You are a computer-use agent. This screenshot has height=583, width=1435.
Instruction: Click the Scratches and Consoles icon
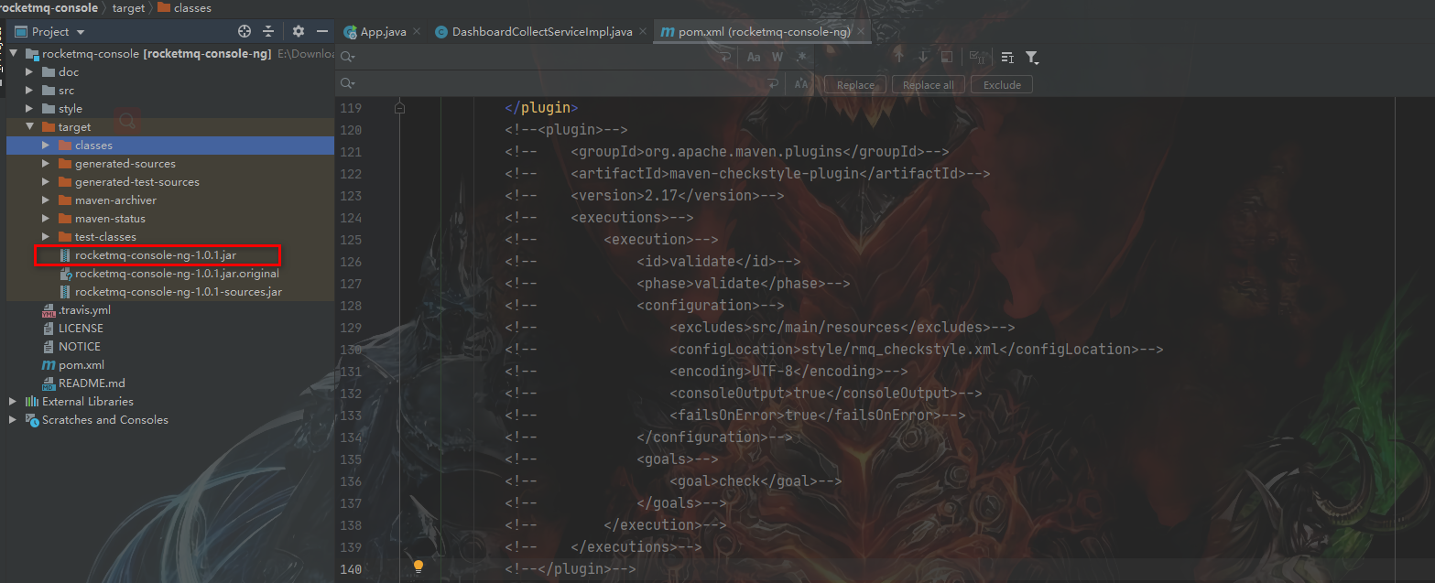pos(32,420)
